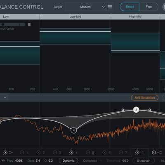Open the Target curve Modern dropdown

[x=85, y=7]
